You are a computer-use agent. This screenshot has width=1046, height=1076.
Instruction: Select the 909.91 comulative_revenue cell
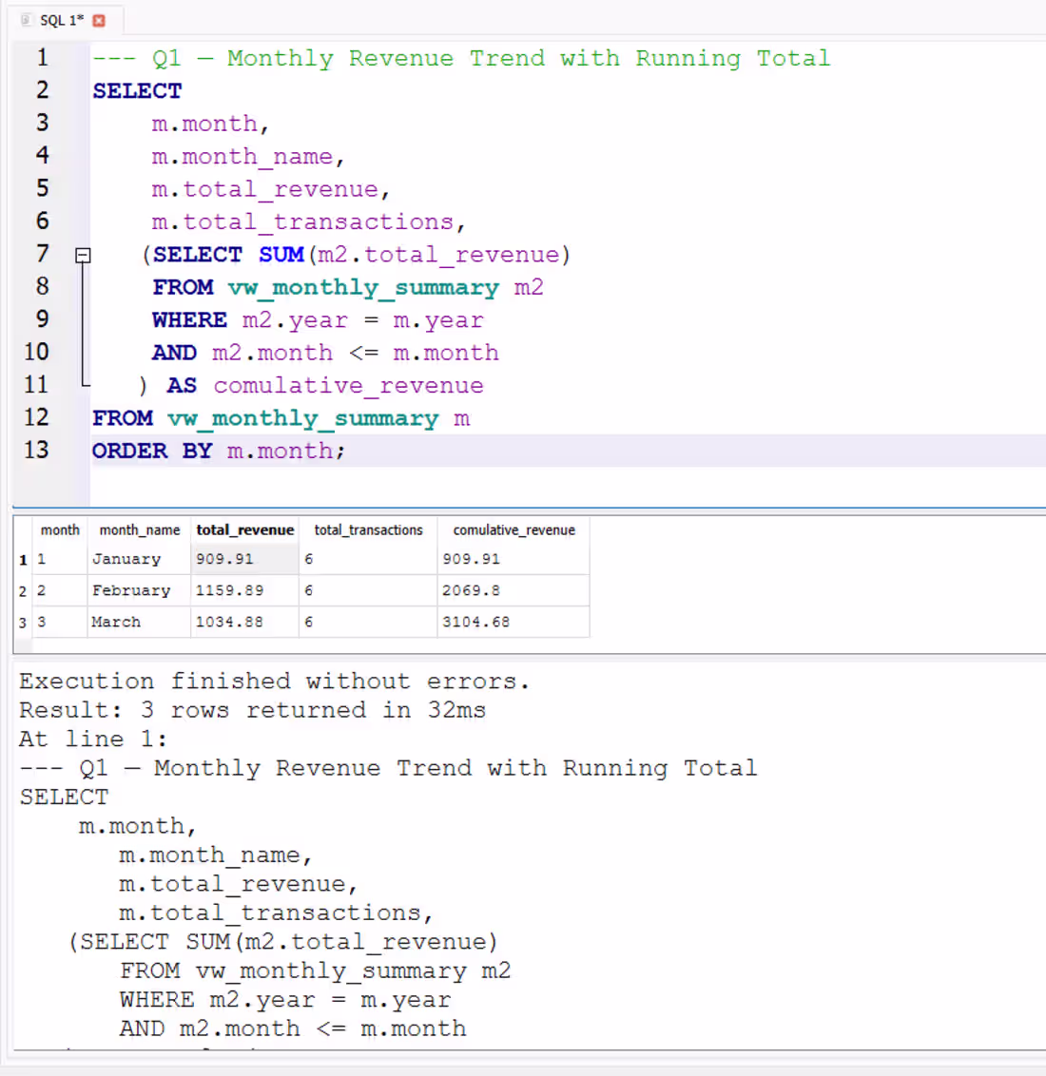pos(513,559)
